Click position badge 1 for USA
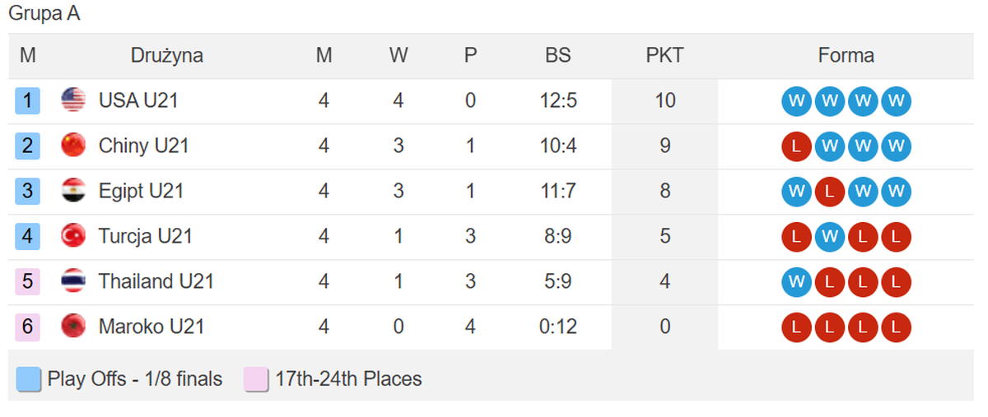Viewport: 988px width, 417px height. tap(27, 101)
